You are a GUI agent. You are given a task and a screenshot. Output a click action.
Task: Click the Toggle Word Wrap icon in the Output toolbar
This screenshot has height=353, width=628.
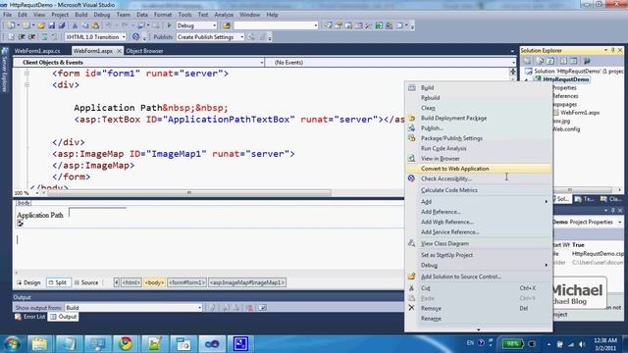click(x=262, y=307)
